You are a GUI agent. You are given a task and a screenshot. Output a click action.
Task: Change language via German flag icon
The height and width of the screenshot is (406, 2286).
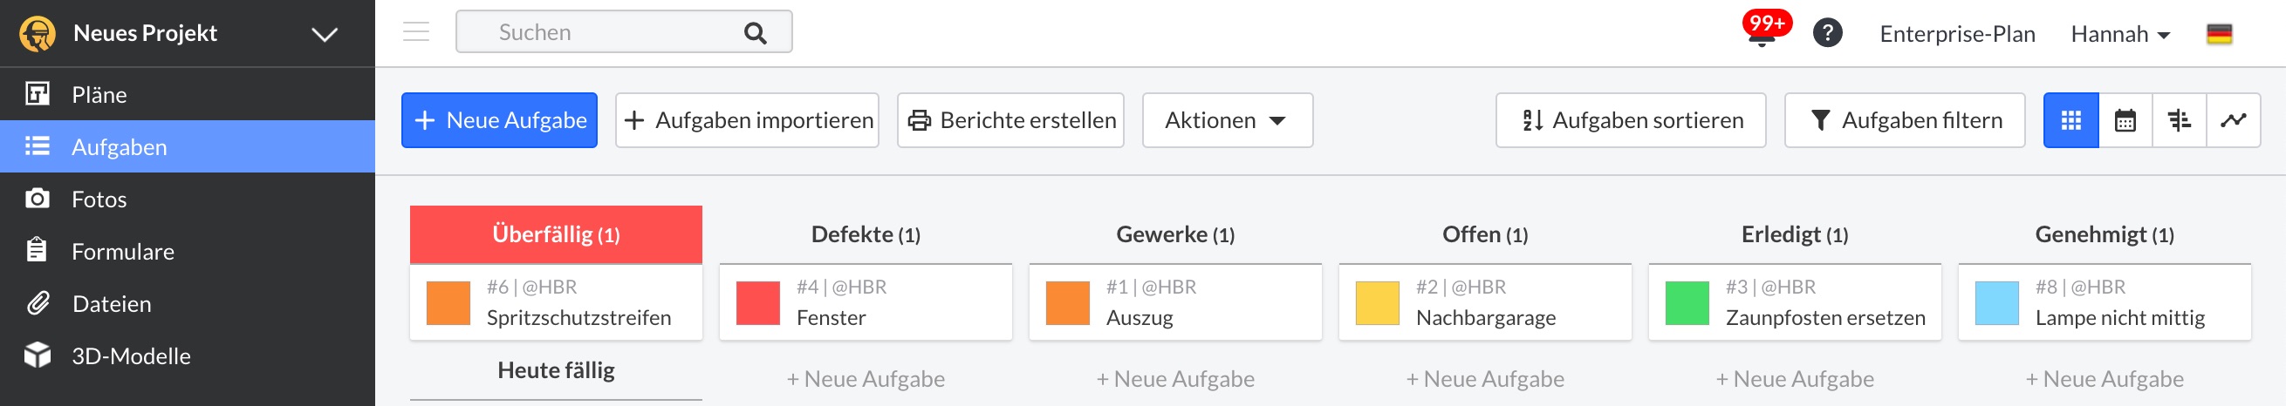point(2219,34)
